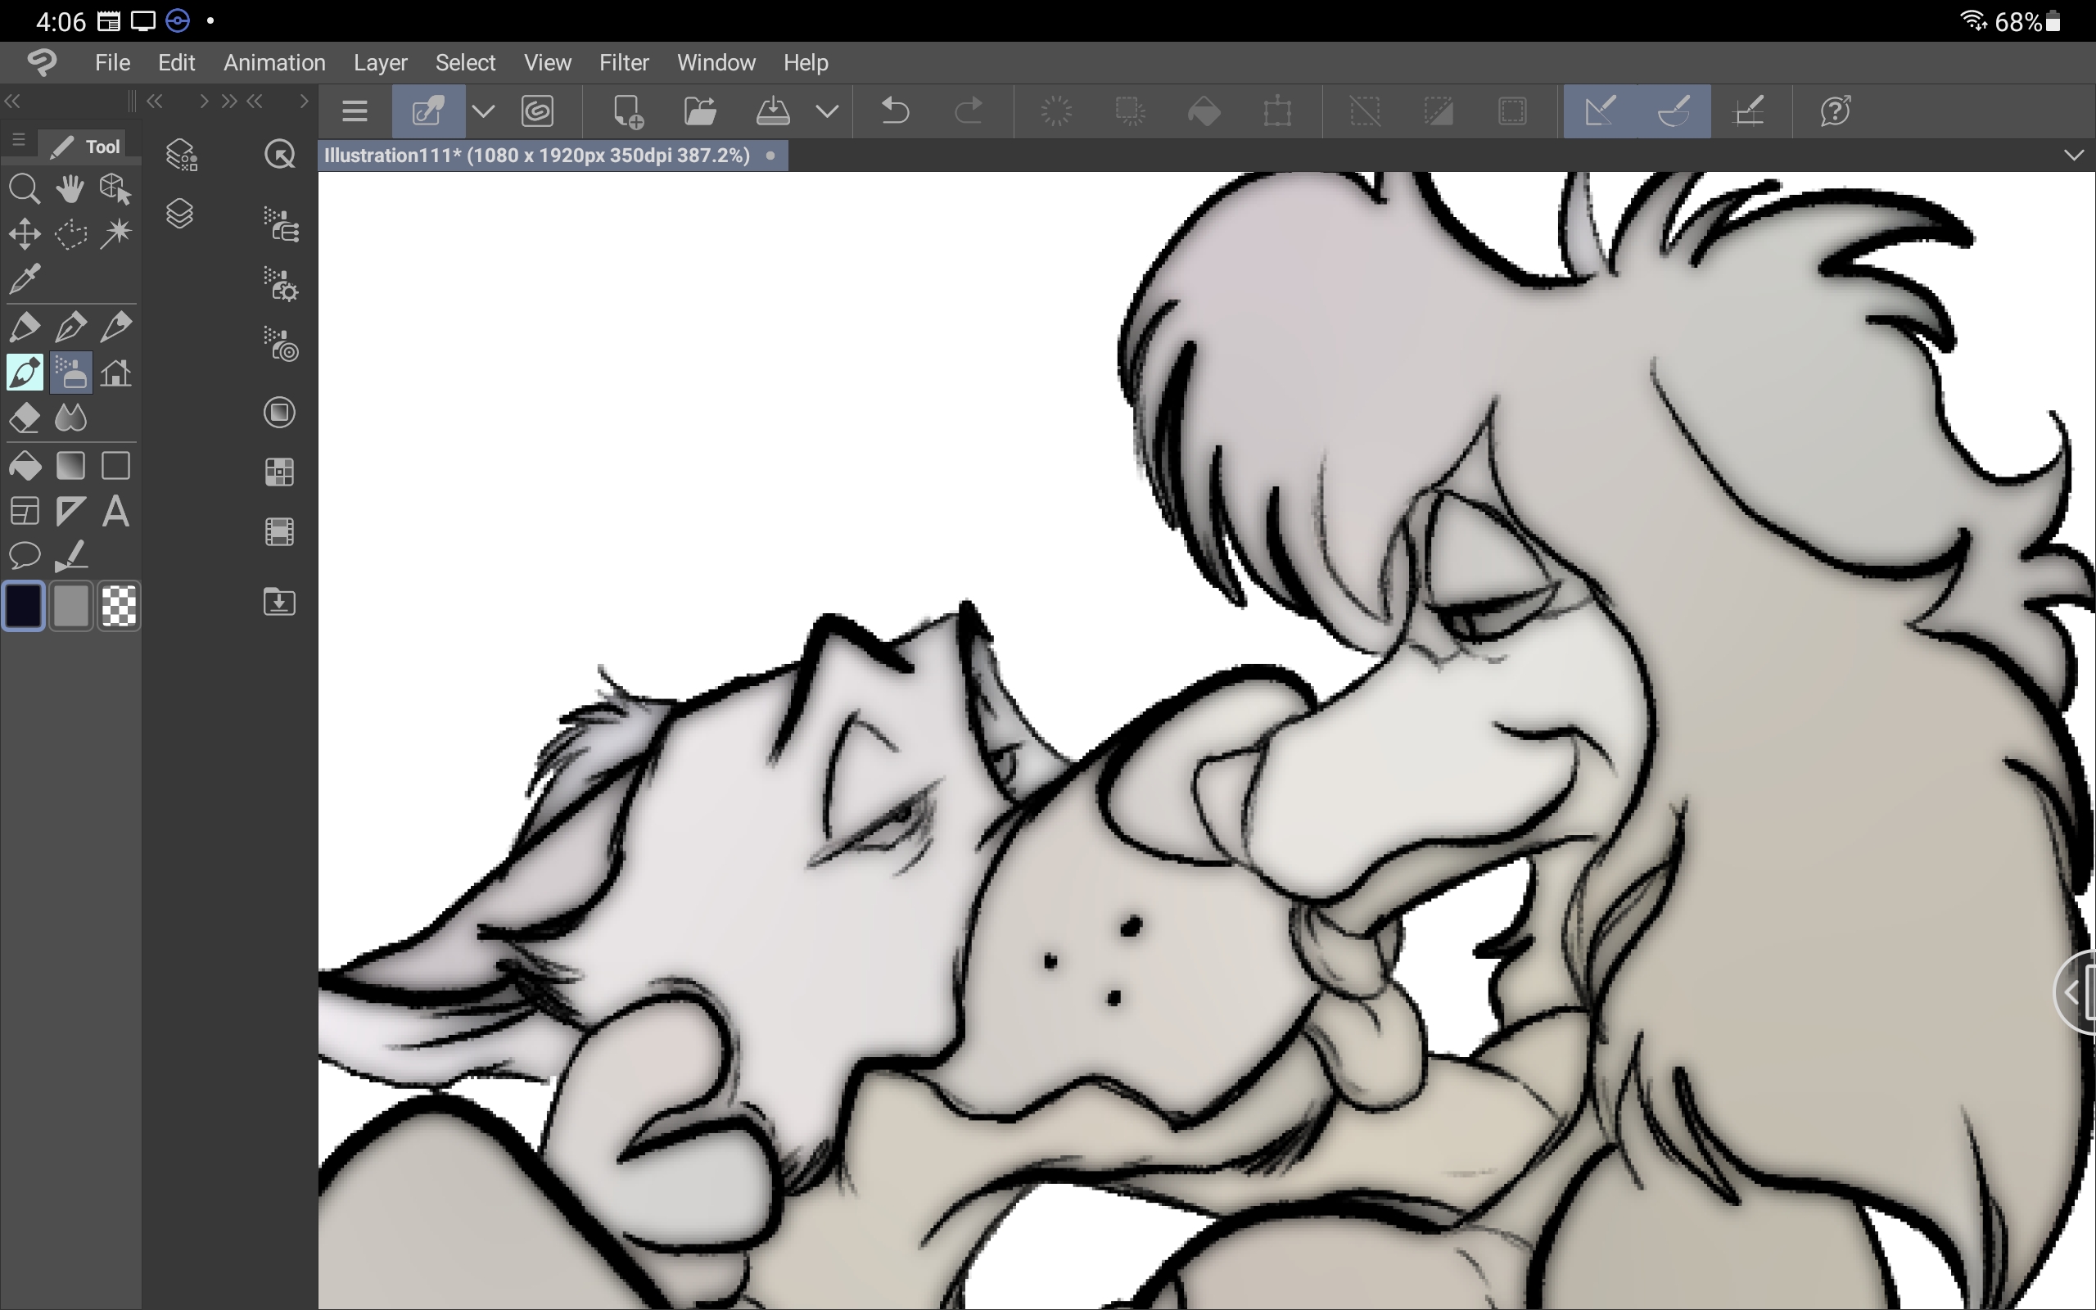Expand the canvas tab list chevron
The image size is (2096, 1310).
(x=2072, y=155)
